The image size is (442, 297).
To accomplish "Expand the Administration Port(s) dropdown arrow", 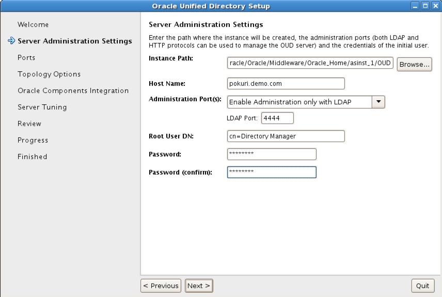I will 378,102.
